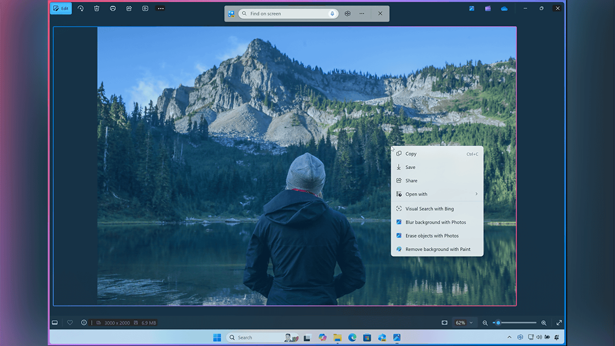Screen dimensions: 615x346
Task: Print the photo via printer icon
Action: 113,8
